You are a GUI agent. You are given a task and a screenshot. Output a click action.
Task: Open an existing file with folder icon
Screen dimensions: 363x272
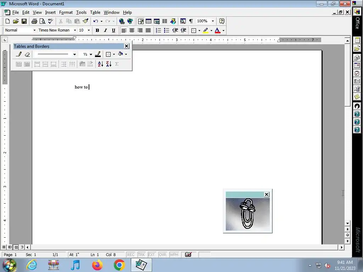tap(16, 21)
